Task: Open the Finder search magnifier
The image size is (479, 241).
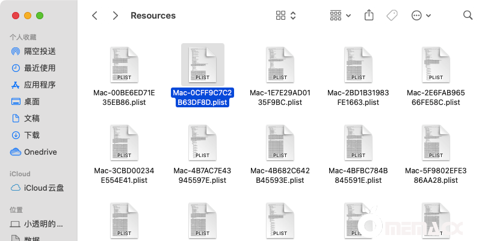Action: [468, 16]
